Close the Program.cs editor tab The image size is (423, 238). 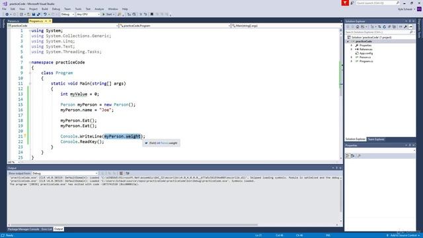pyautogui.click(x=50, y=21)
